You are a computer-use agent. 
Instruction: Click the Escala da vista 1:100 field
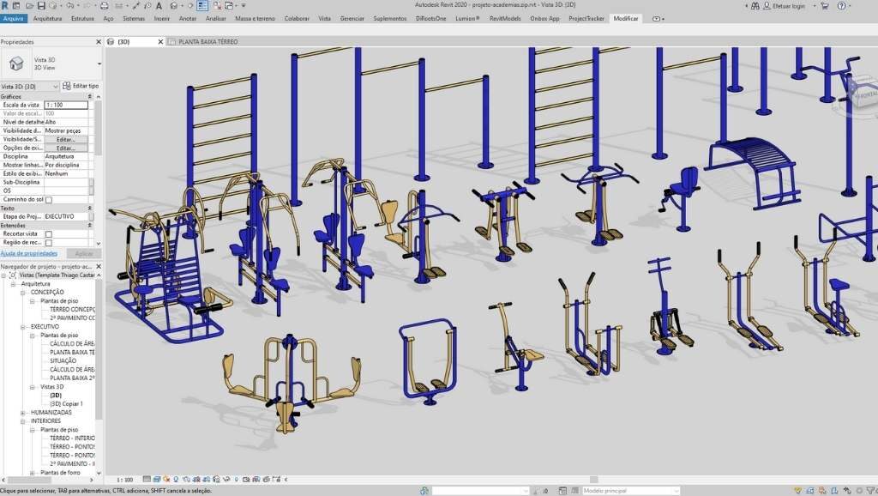[x=66, y=105]
